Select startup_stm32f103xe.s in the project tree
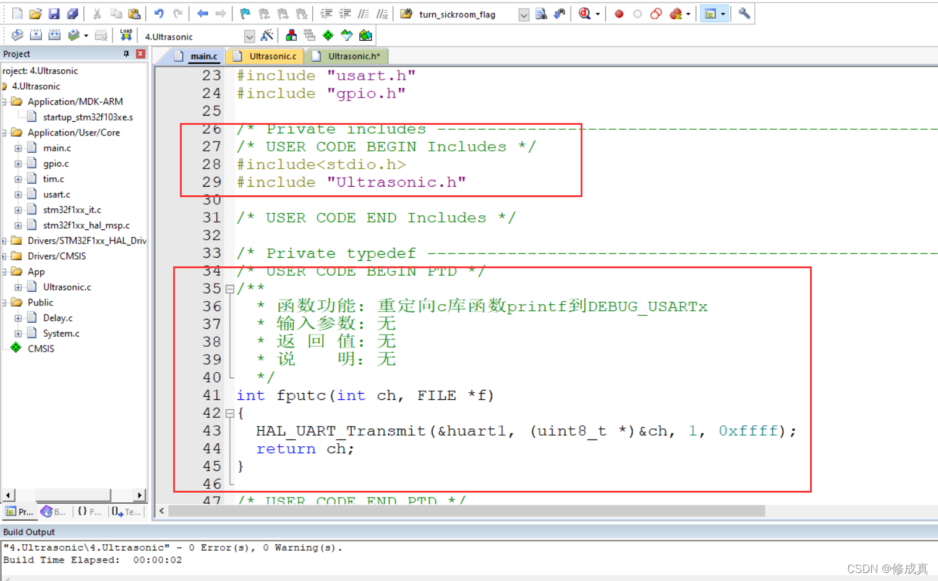The width and height of the screenshot is (938, 581). (88, 117)
